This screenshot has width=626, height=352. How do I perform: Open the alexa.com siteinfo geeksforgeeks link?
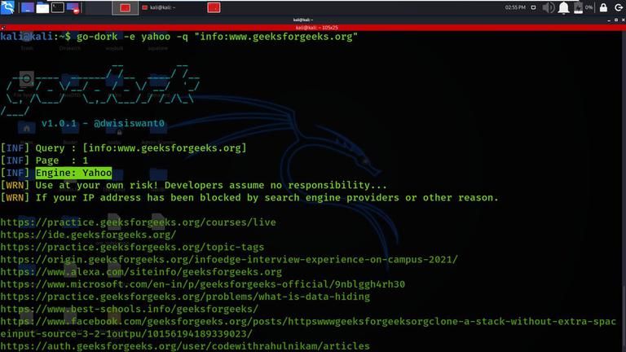[x=141, y=272]
